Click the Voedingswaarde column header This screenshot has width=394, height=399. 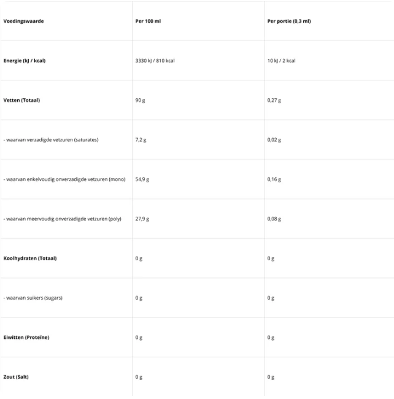click(24, 21)
